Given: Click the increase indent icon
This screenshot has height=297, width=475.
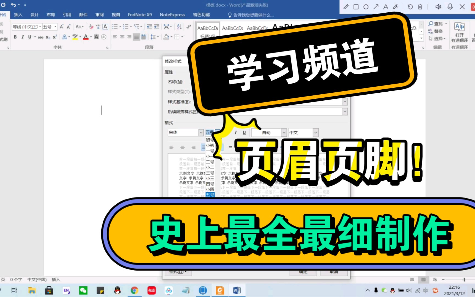Looking at the screenshot, I should coord(156,27).
